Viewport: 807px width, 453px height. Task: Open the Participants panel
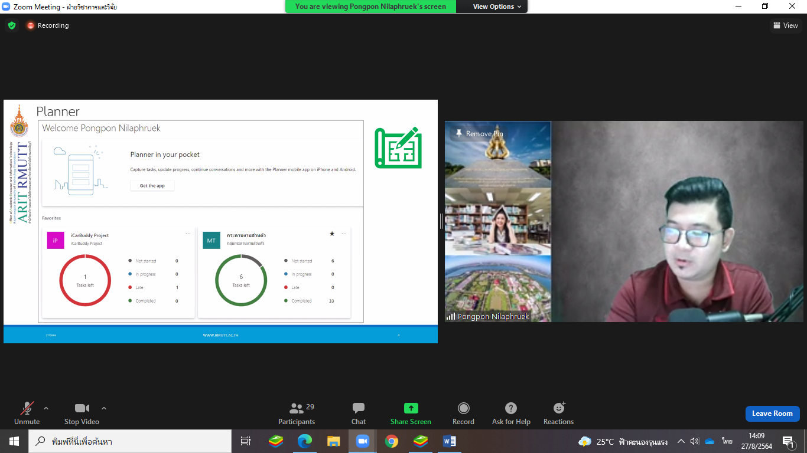297,408
